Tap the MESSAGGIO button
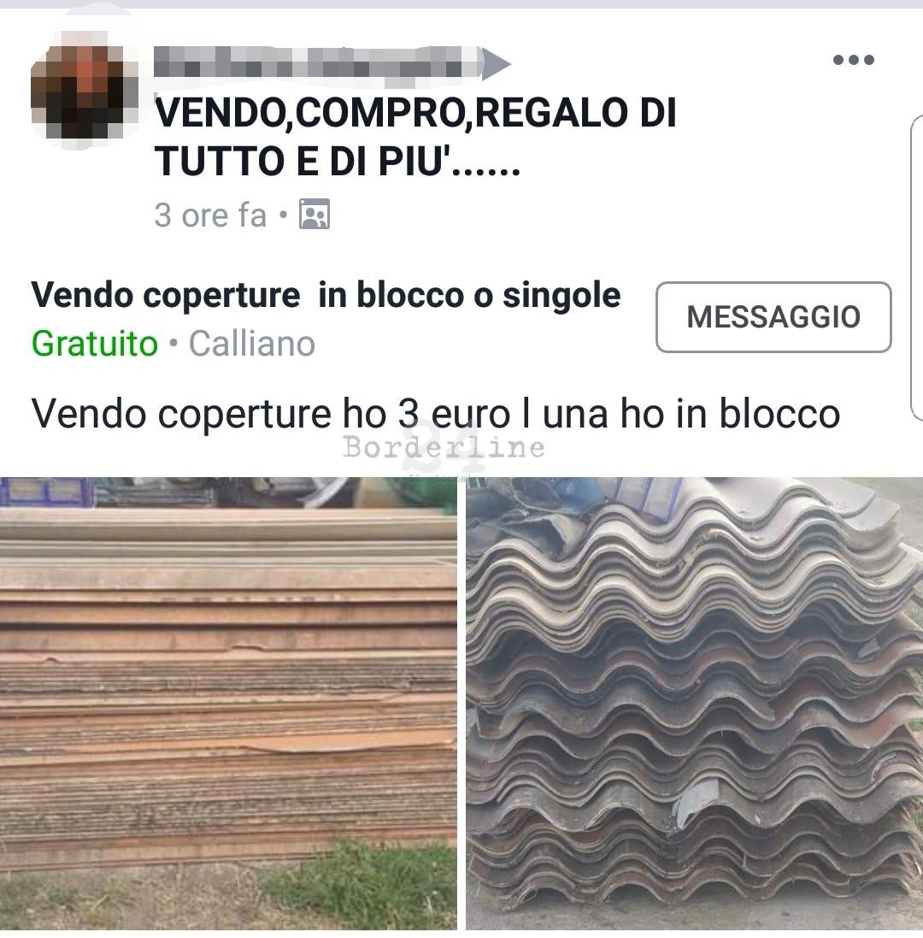The height and width of the screenshot is (938, 923). point(773,317)
